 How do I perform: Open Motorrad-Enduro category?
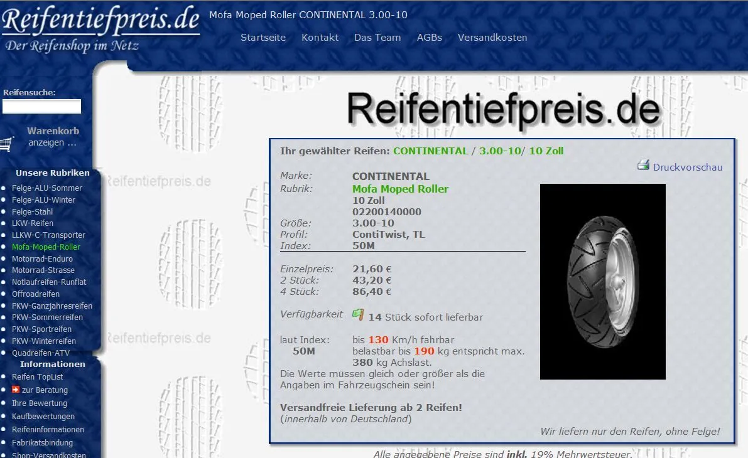(42, 258)
